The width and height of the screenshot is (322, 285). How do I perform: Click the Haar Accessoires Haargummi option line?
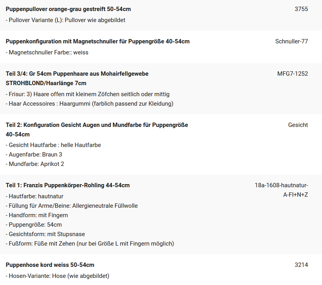89,104
